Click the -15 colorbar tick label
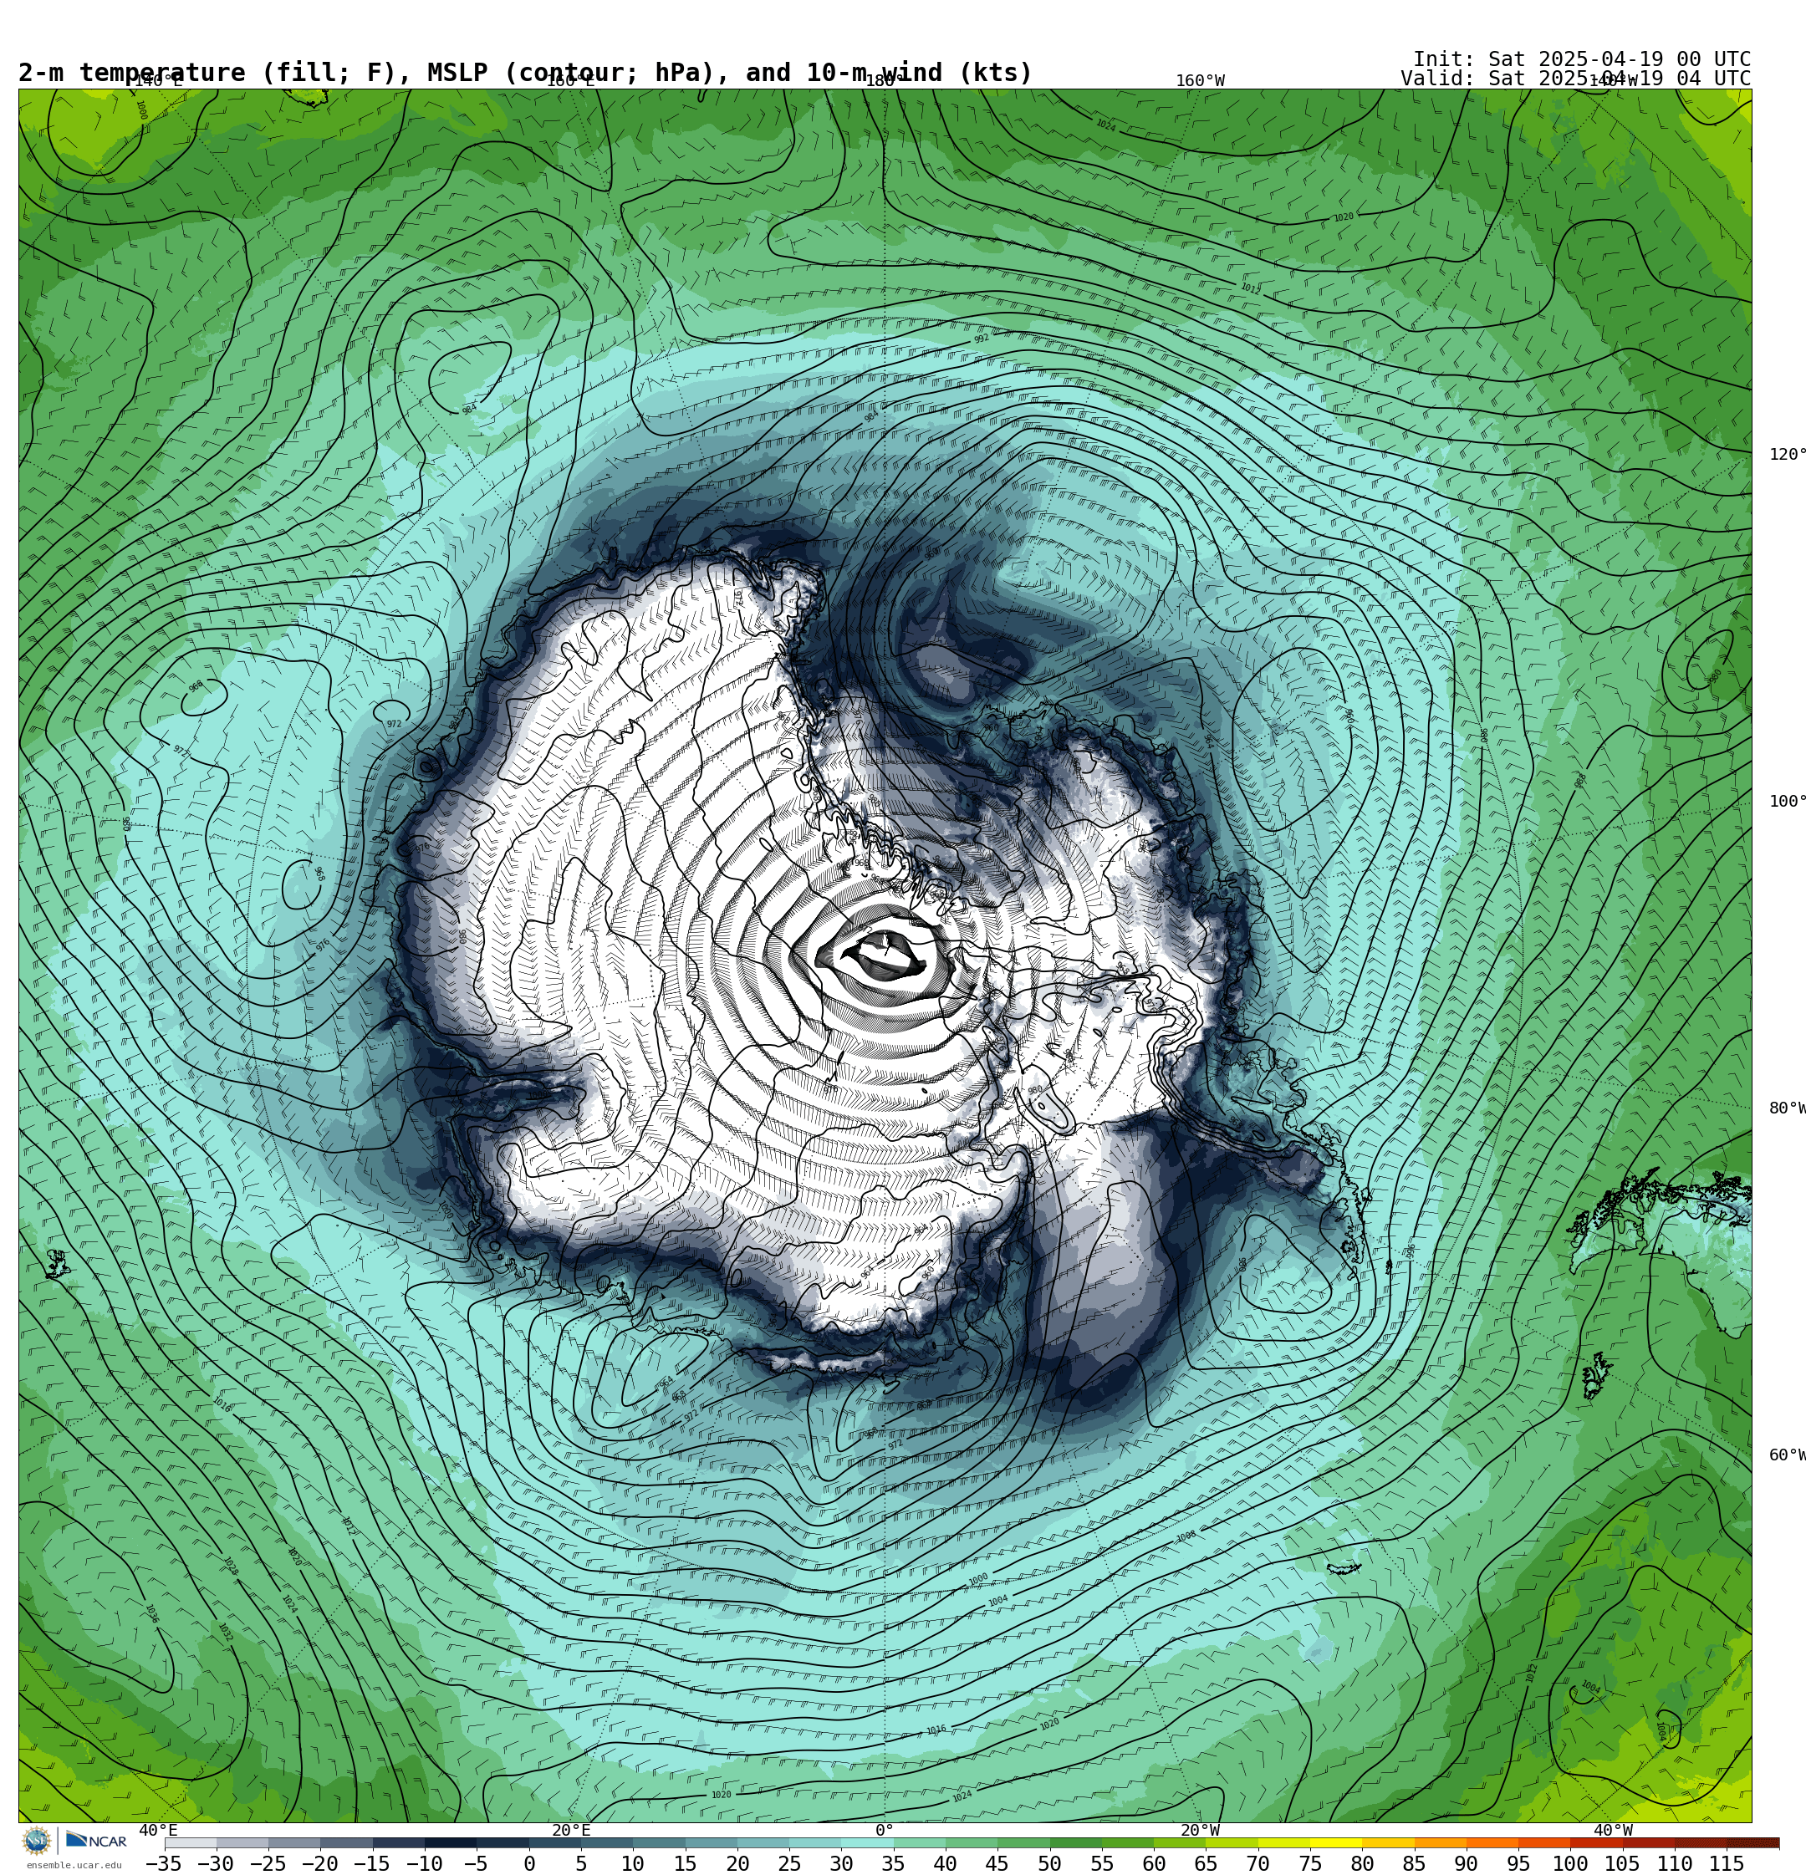Screen dimensions: 1806x1875 371,1863
